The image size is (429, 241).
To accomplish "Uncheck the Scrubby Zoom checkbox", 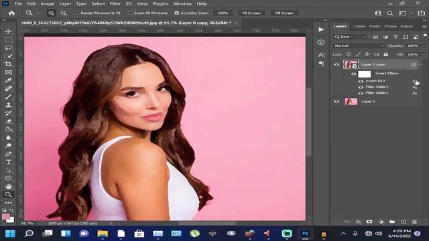I will [x=177, y=13].
